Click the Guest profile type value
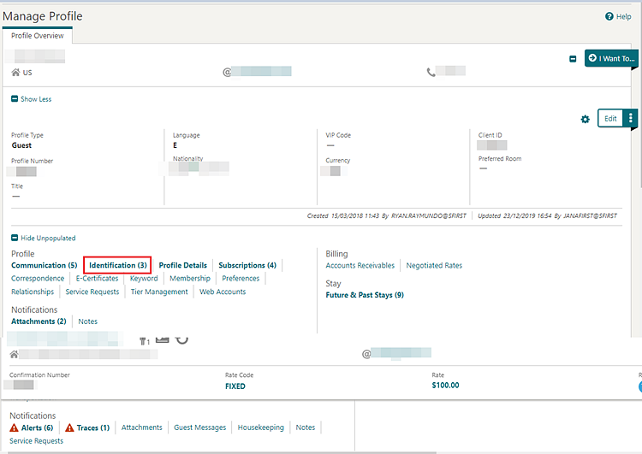This screenshot has height=454, width=642. point(21,145)
